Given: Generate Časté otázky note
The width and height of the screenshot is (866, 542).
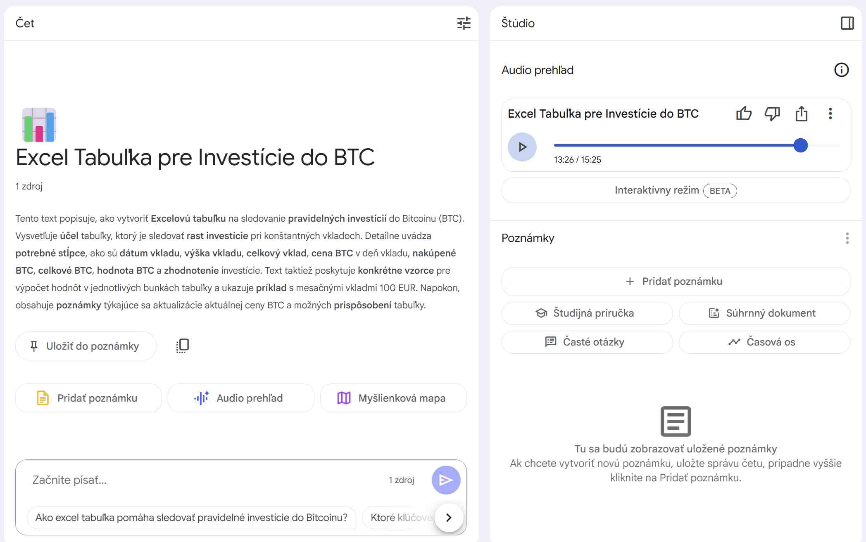Looking at the screenshot, I should [587, 342].
